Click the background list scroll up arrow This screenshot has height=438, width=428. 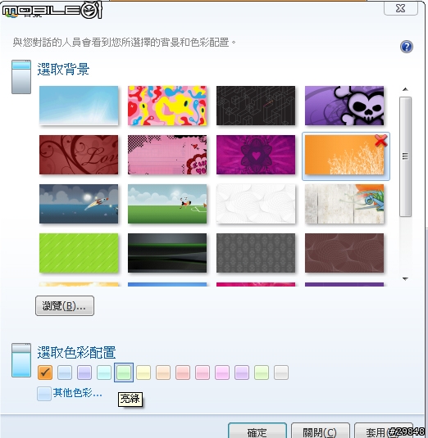click(x=405, y=89)
